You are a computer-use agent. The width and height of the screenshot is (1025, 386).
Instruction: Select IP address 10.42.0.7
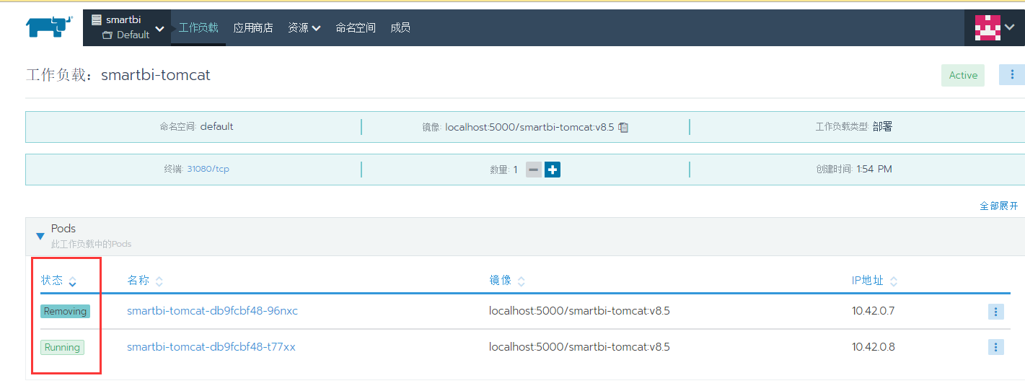(873, 311)
